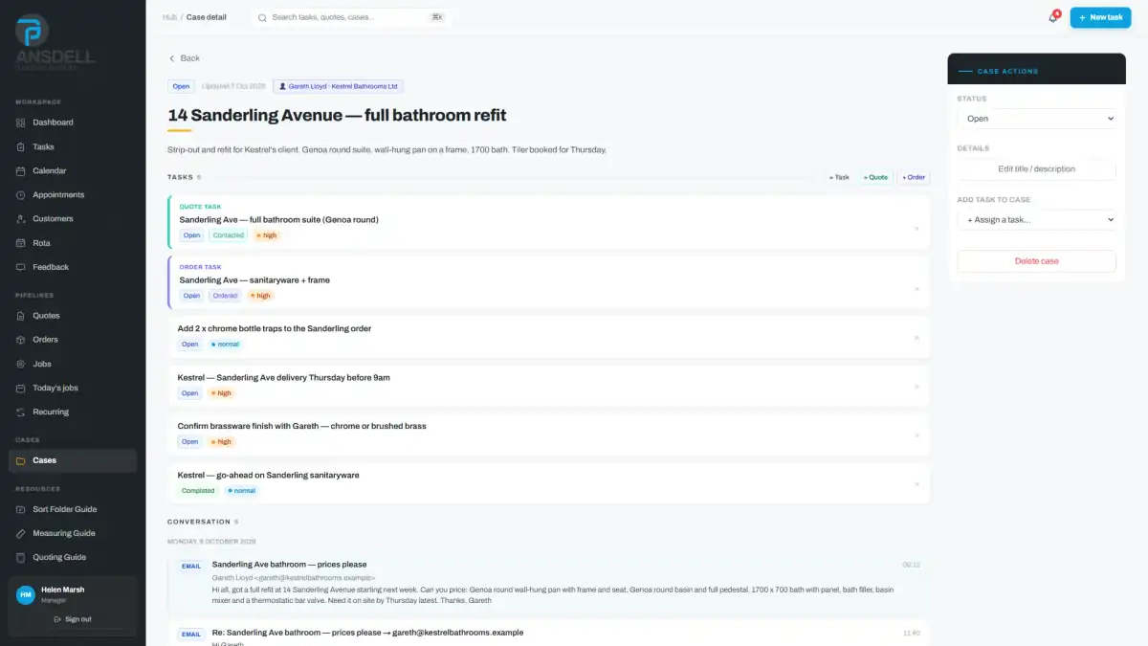Focus the search tasks, quotes, cases field

pos(350,17)
